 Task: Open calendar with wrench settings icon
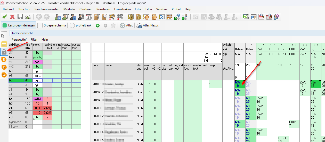click(x=89, y=17)
